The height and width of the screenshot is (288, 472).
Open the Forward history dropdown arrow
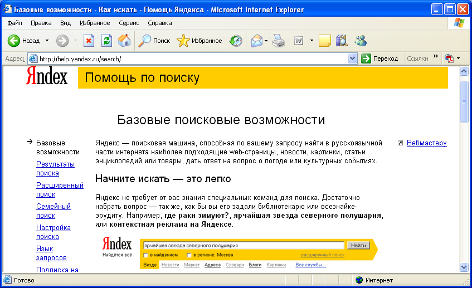(x=75, y=41)
